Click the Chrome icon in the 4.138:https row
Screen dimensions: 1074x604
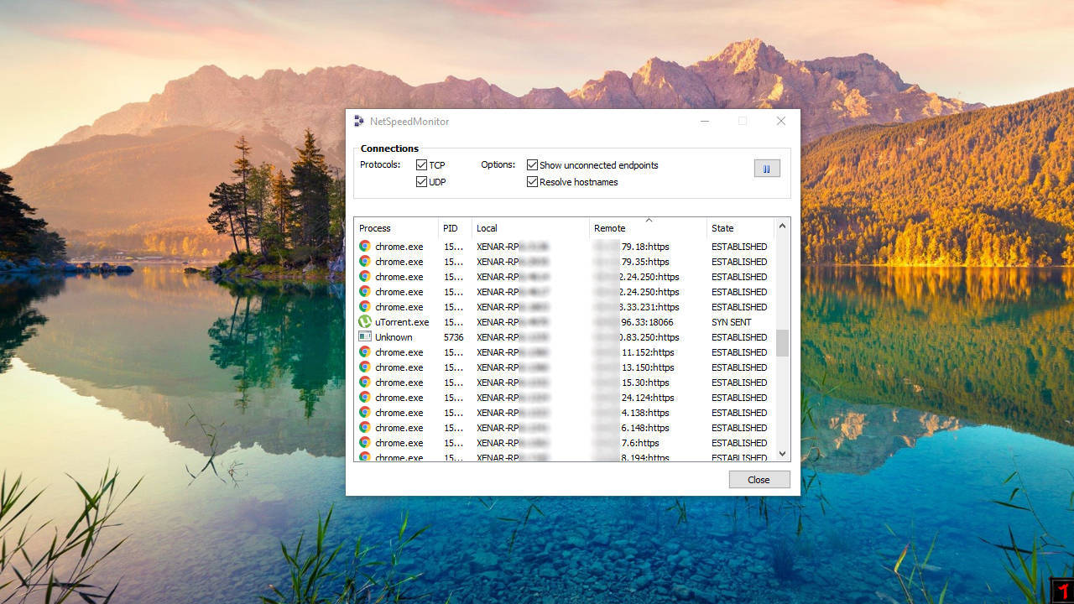pos(365,413)
